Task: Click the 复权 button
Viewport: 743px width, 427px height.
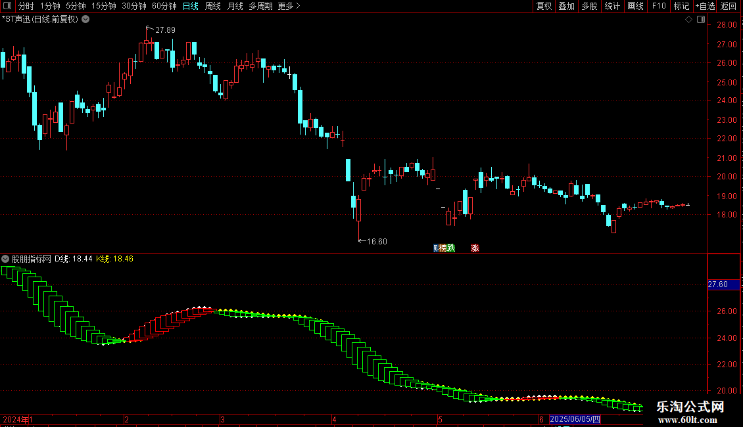Action: 544,6
